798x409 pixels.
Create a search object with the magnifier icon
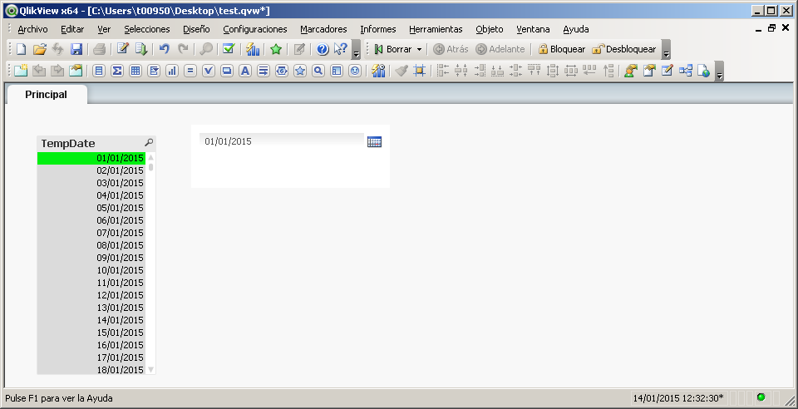pyautogui.click(x=318, y=71)
